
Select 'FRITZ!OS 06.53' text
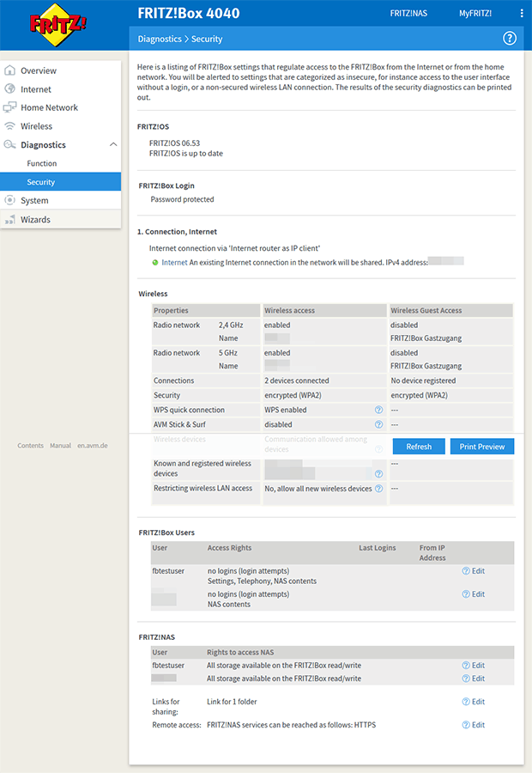coord(174,143)
